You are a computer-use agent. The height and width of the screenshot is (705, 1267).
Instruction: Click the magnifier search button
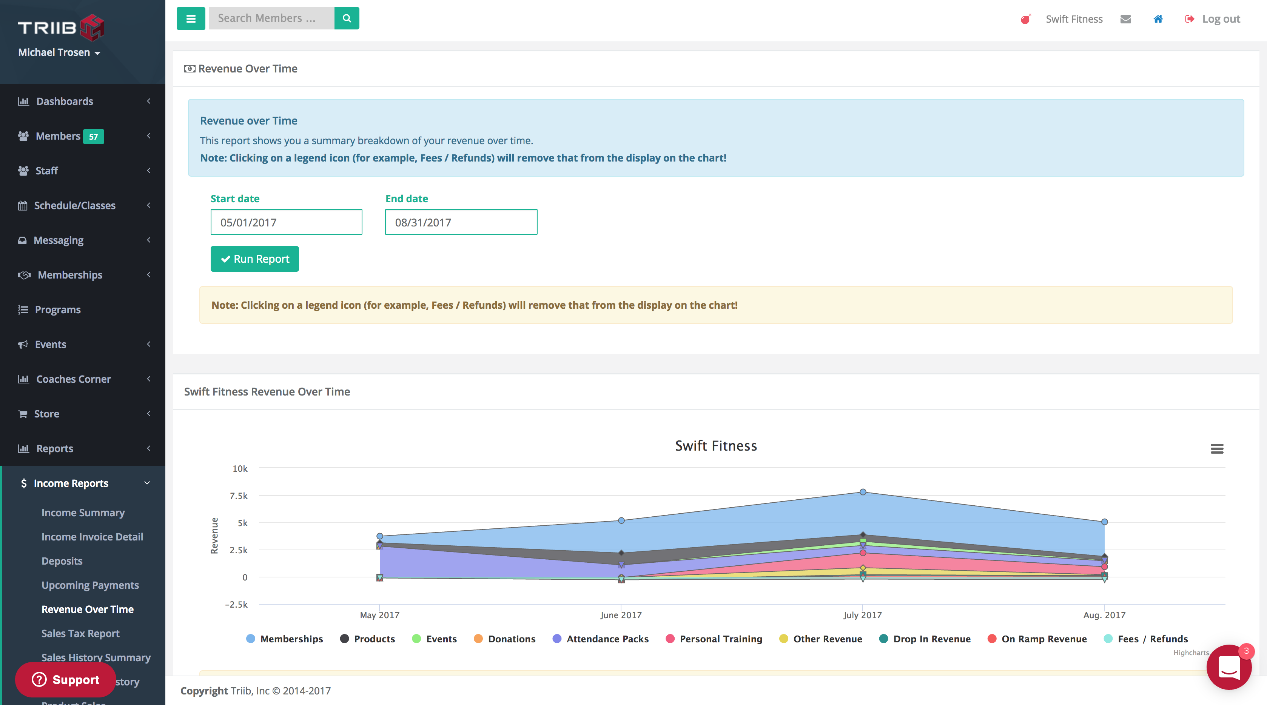coord(347,18)
